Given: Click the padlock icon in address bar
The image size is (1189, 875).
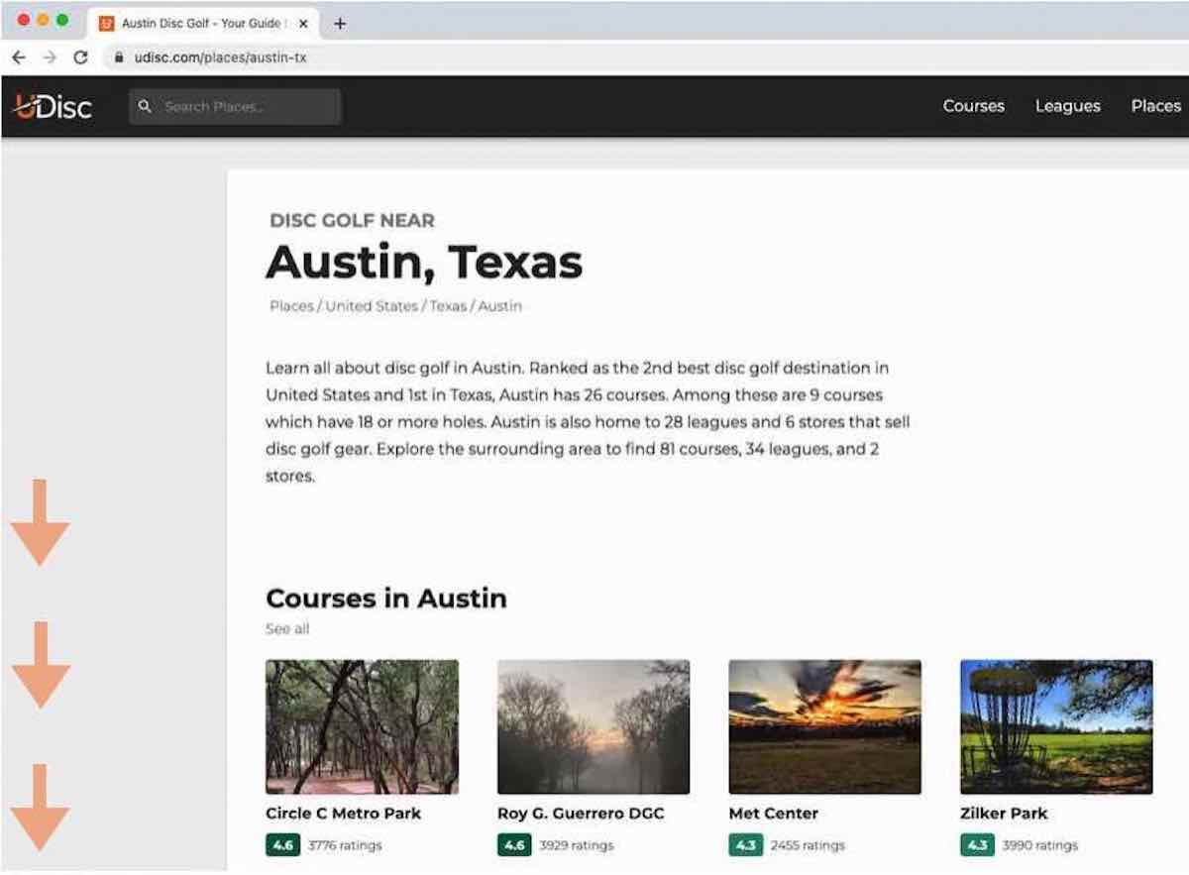Looking at the screenshot, I should tap(119, 57).
